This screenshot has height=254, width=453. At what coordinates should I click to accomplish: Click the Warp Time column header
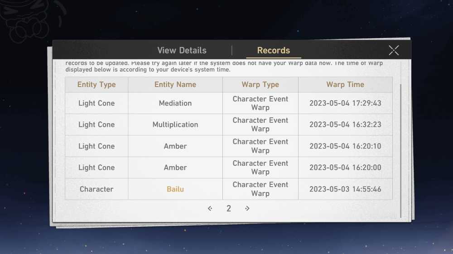point(345,85)
